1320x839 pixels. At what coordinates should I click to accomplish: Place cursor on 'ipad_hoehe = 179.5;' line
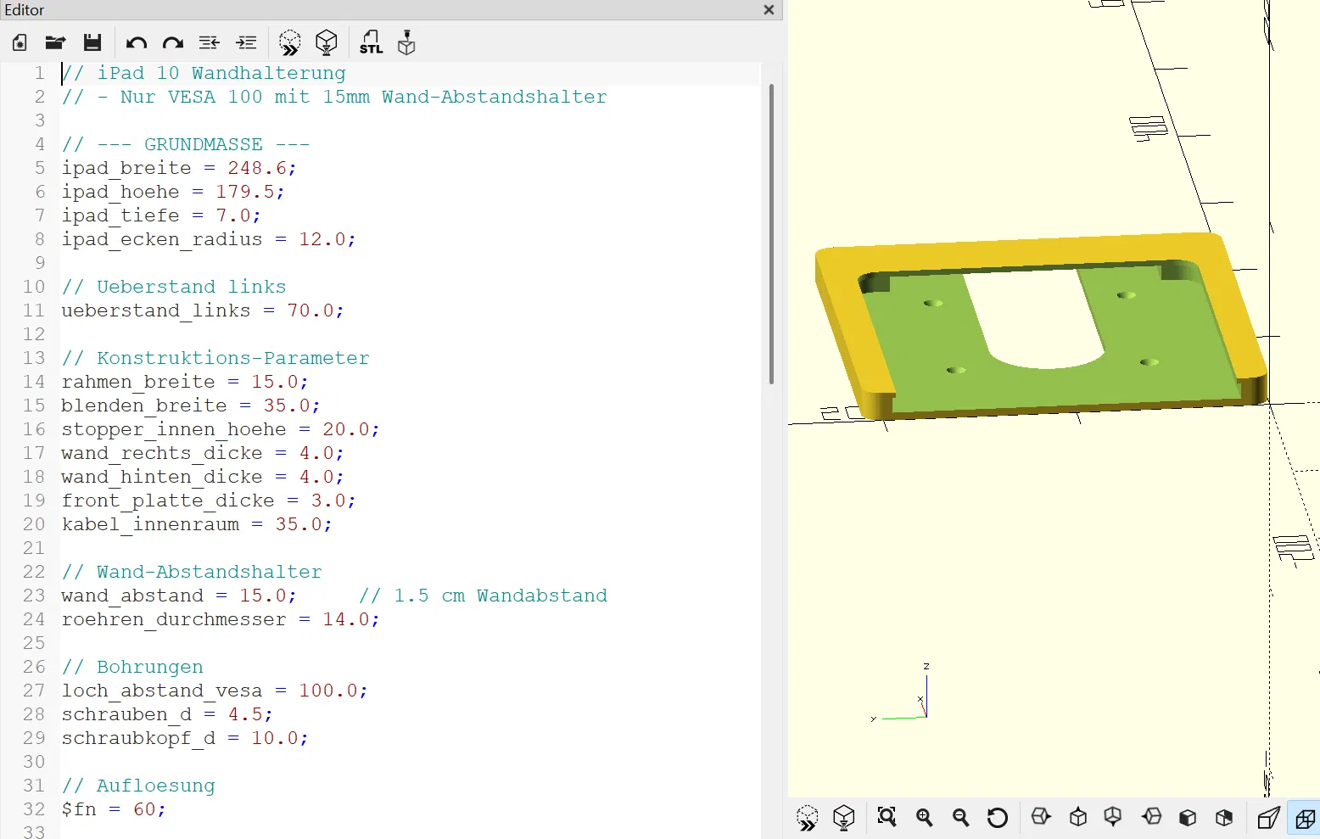(173, 192)
